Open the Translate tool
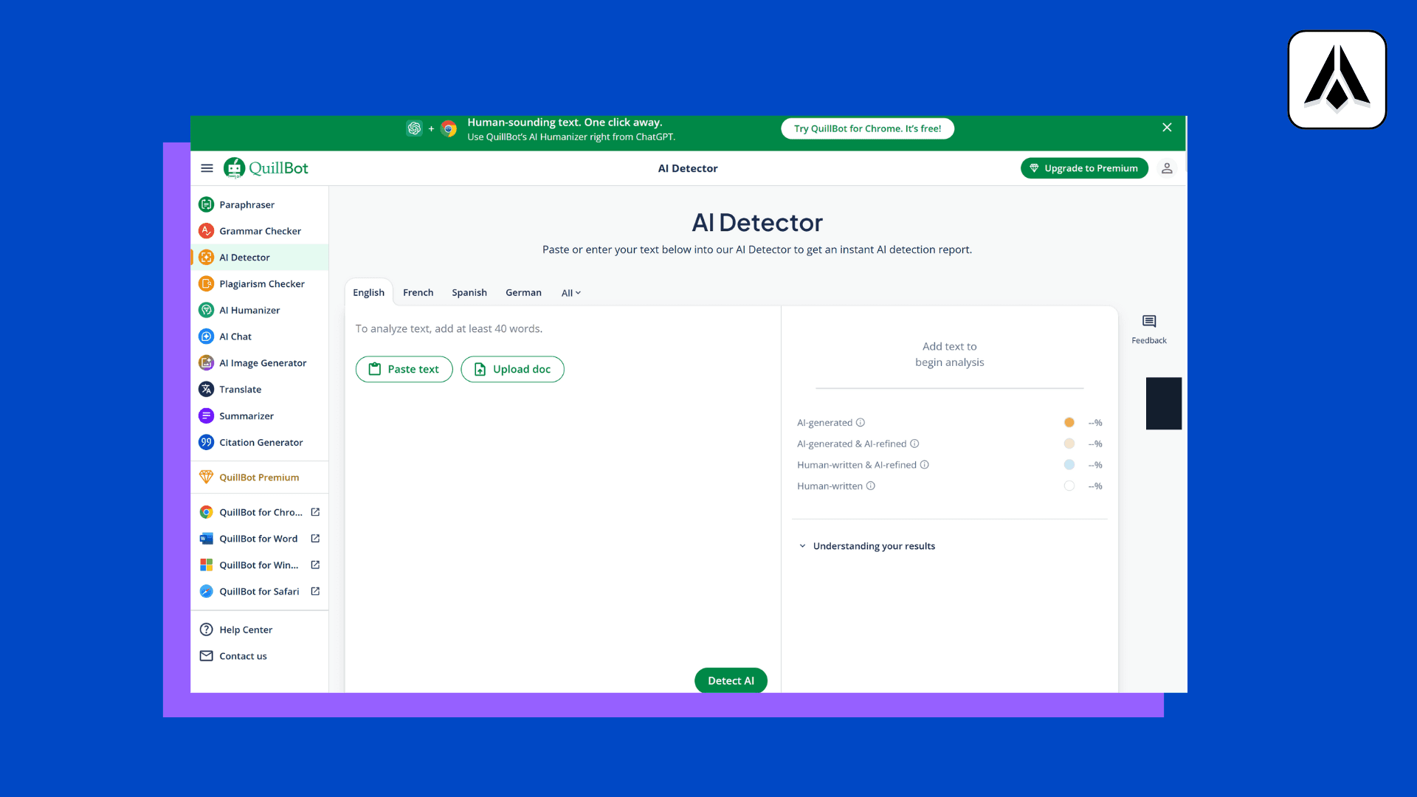 click(240, 390)
